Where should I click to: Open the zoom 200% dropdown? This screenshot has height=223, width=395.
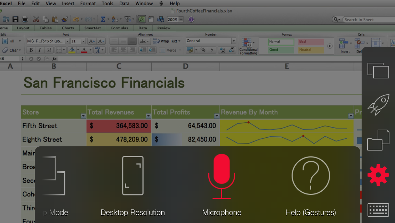click(181, 20)
